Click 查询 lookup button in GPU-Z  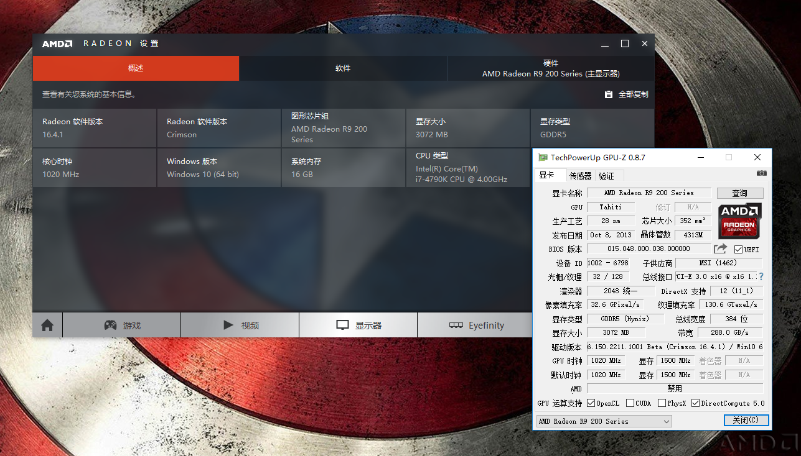coord(740,193)
